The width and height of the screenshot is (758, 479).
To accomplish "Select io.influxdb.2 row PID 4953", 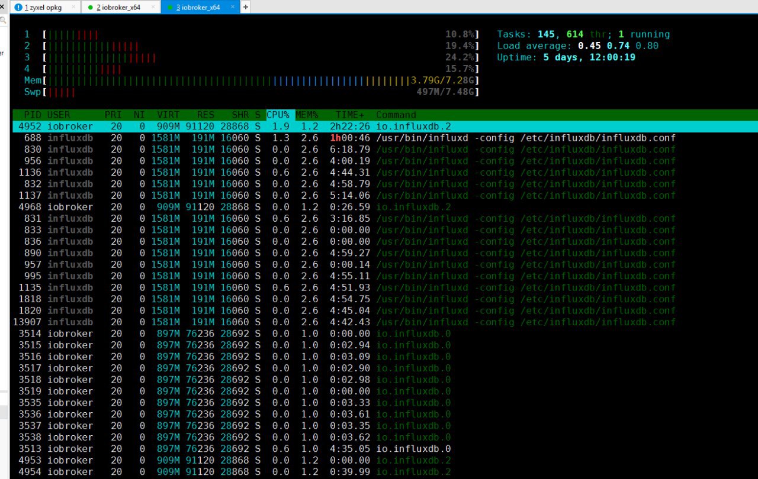I will [385, 461].
